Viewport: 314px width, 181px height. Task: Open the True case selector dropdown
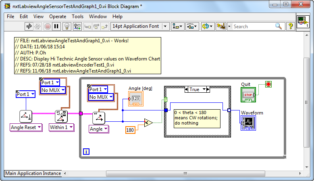click(197, 89)
